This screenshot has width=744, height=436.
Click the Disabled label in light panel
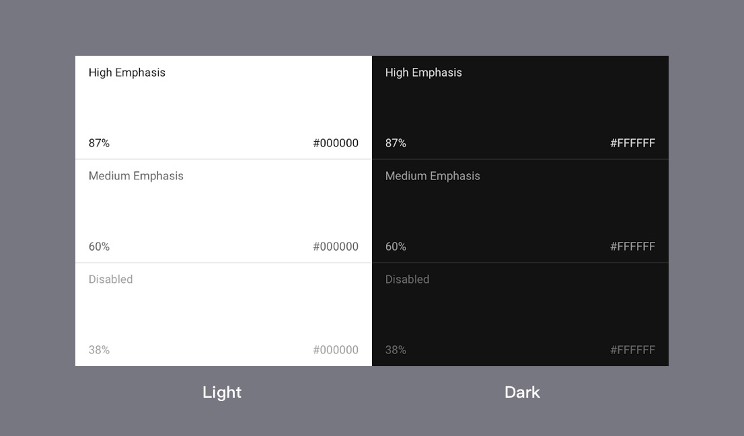(110, 279)
